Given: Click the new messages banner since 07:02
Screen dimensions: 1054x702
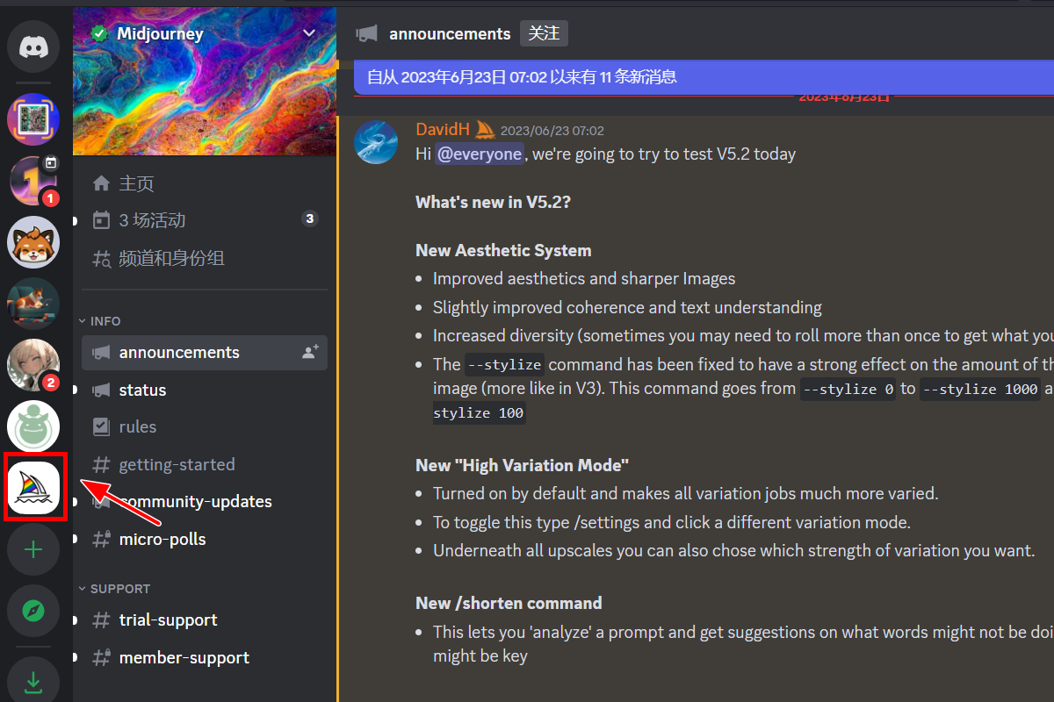Looking at the screenshot, I should [704, 77].
